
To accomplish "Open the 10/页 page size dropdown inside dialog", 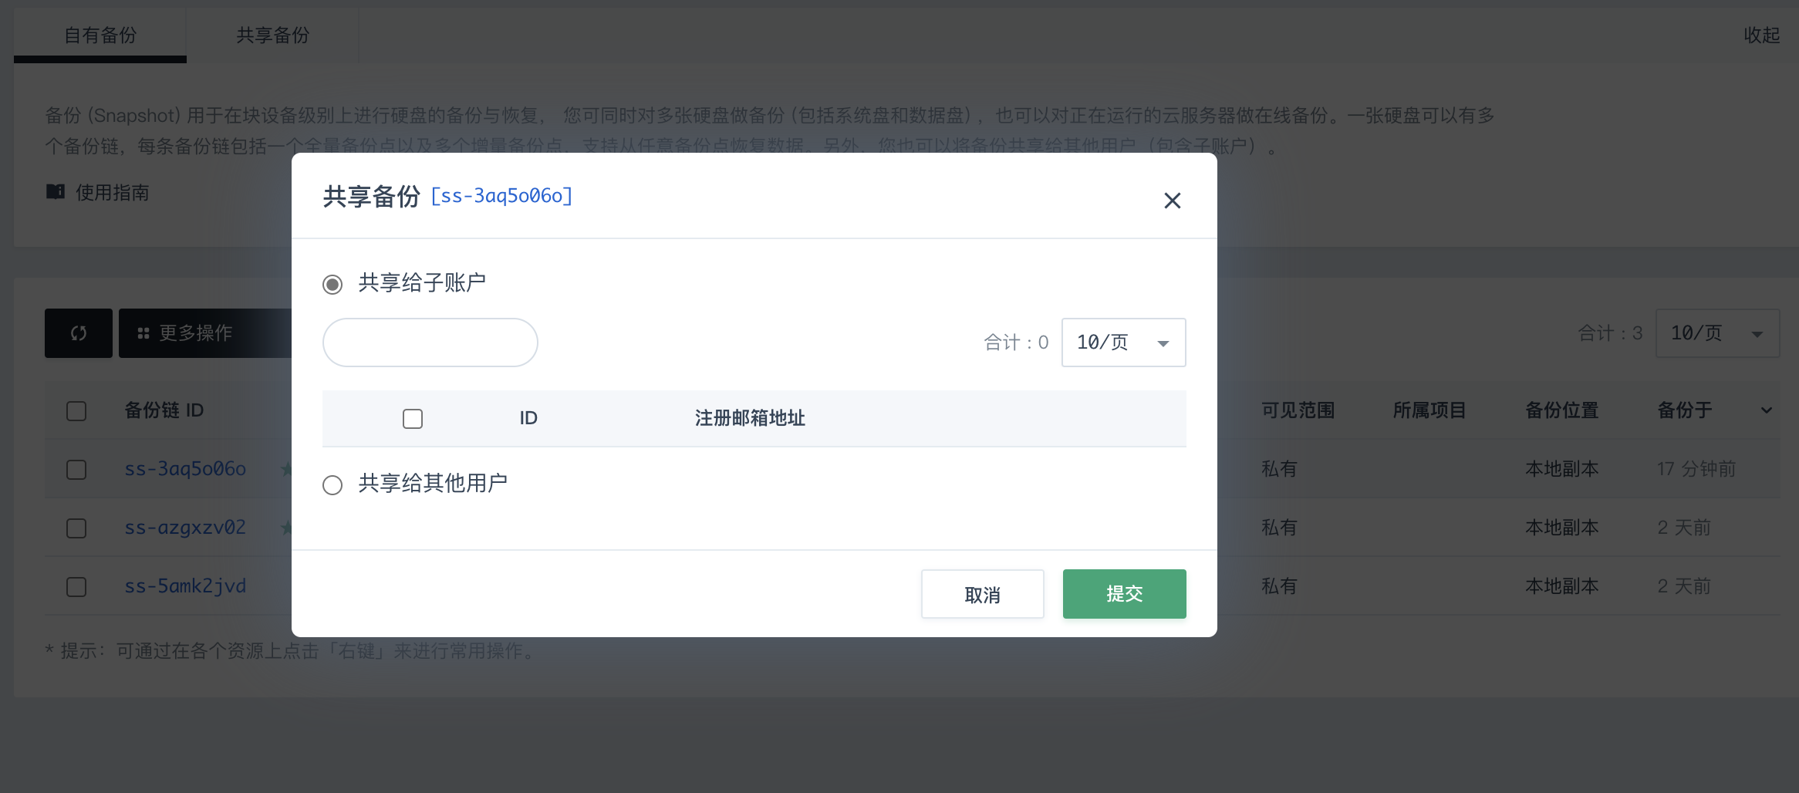I will (x=1123, y=343).
